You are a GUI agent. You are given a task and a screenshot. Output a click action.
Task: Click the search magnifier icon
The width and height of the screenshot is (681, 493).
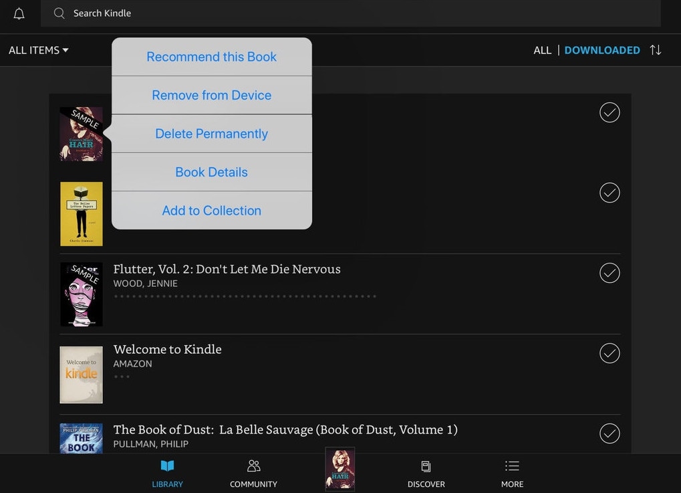pyautogui.click(x=59, y=13)
